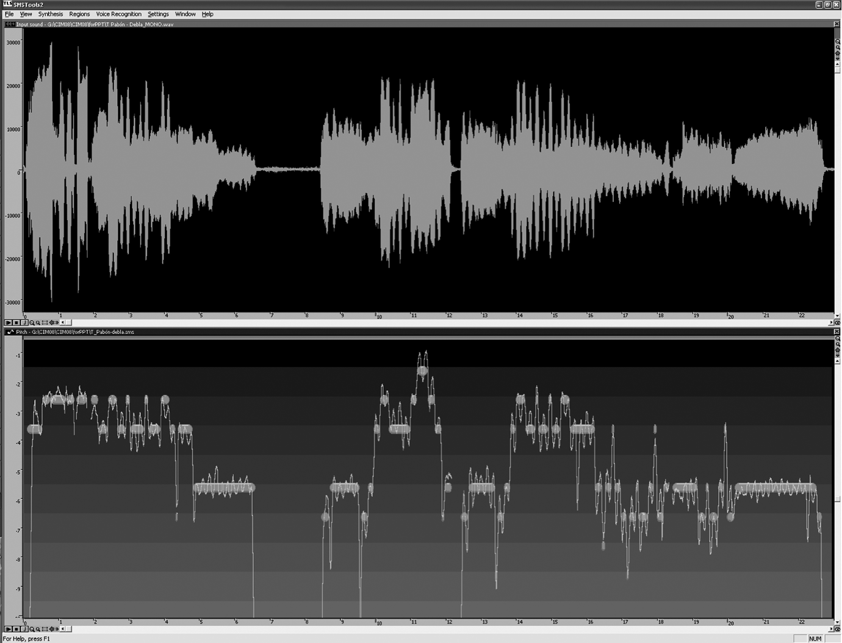Click horizontal zoom-out magnifier under the waveform

click(38, 322)
